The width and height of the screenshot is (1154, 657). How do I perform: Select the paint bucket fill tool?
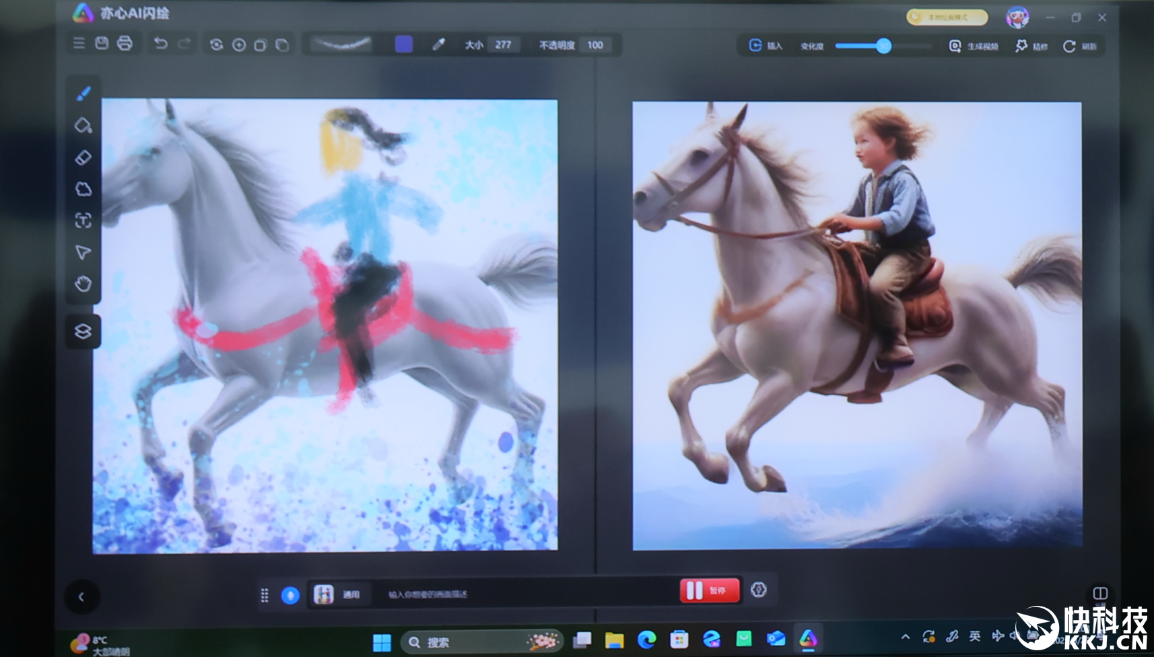83,126
